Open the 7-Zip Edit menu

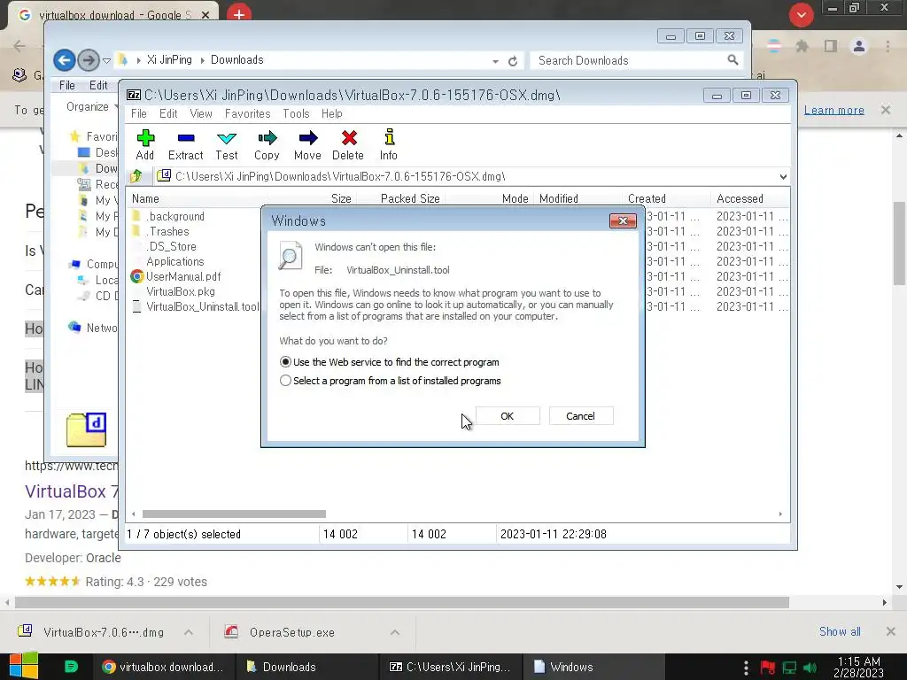coord(168,114)
